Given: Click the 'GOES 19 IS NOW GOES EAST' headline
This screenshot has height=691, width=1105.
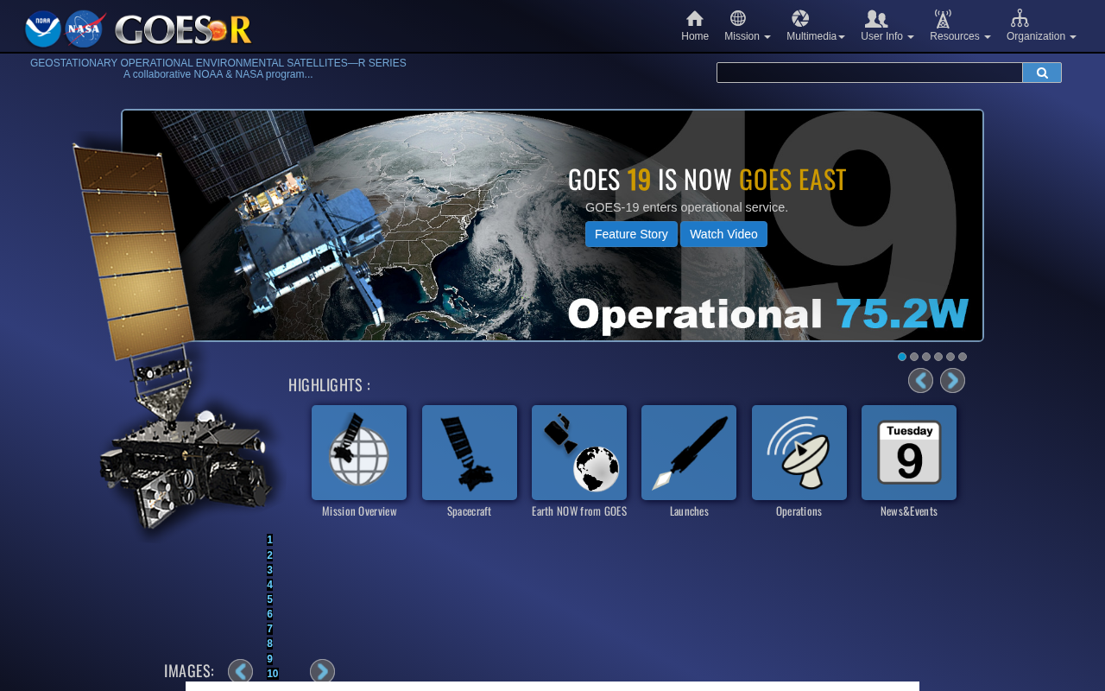Looking at the screenshot, I should (x=707, y=179).
